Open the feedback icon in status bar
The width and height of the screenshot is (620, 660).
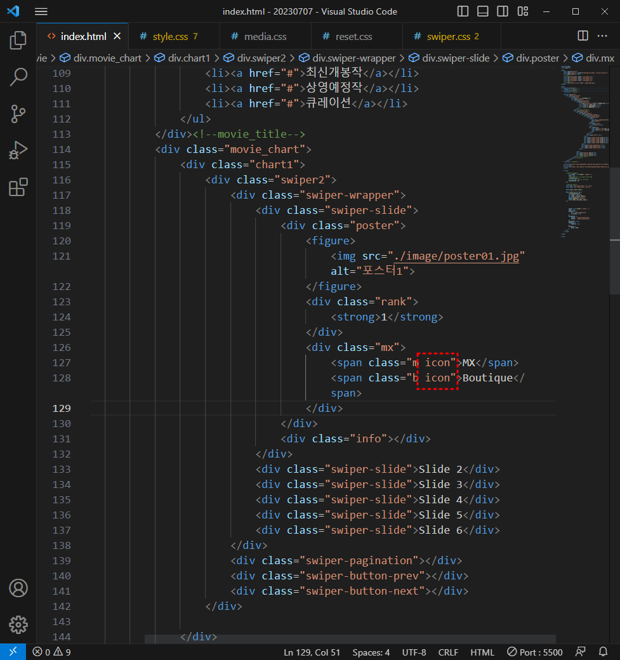pos(581,652)
